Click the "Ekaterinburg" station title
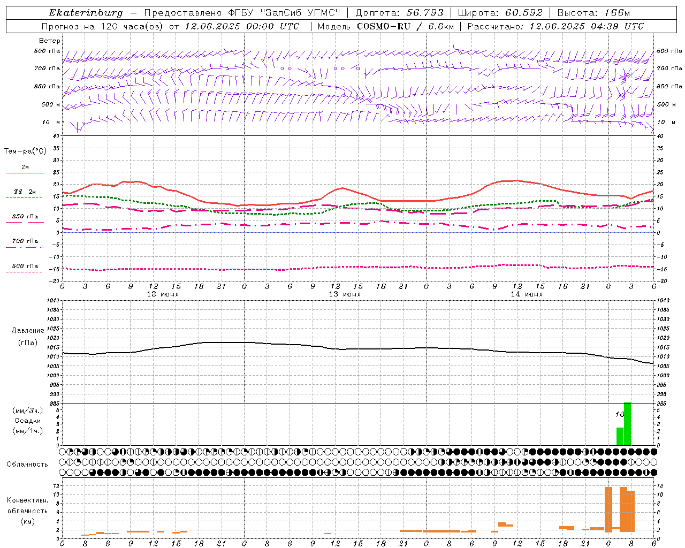This screenshot has width=685, height=548. pos(86,13)
